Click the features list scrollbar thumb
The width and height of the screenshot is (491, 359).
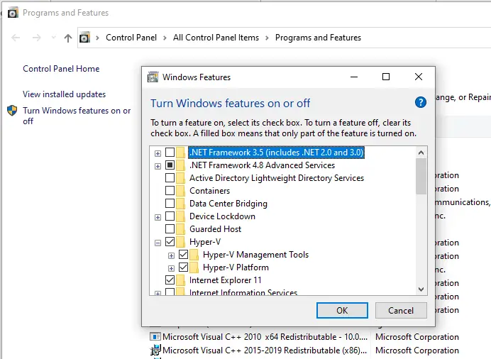pos(421,176)
